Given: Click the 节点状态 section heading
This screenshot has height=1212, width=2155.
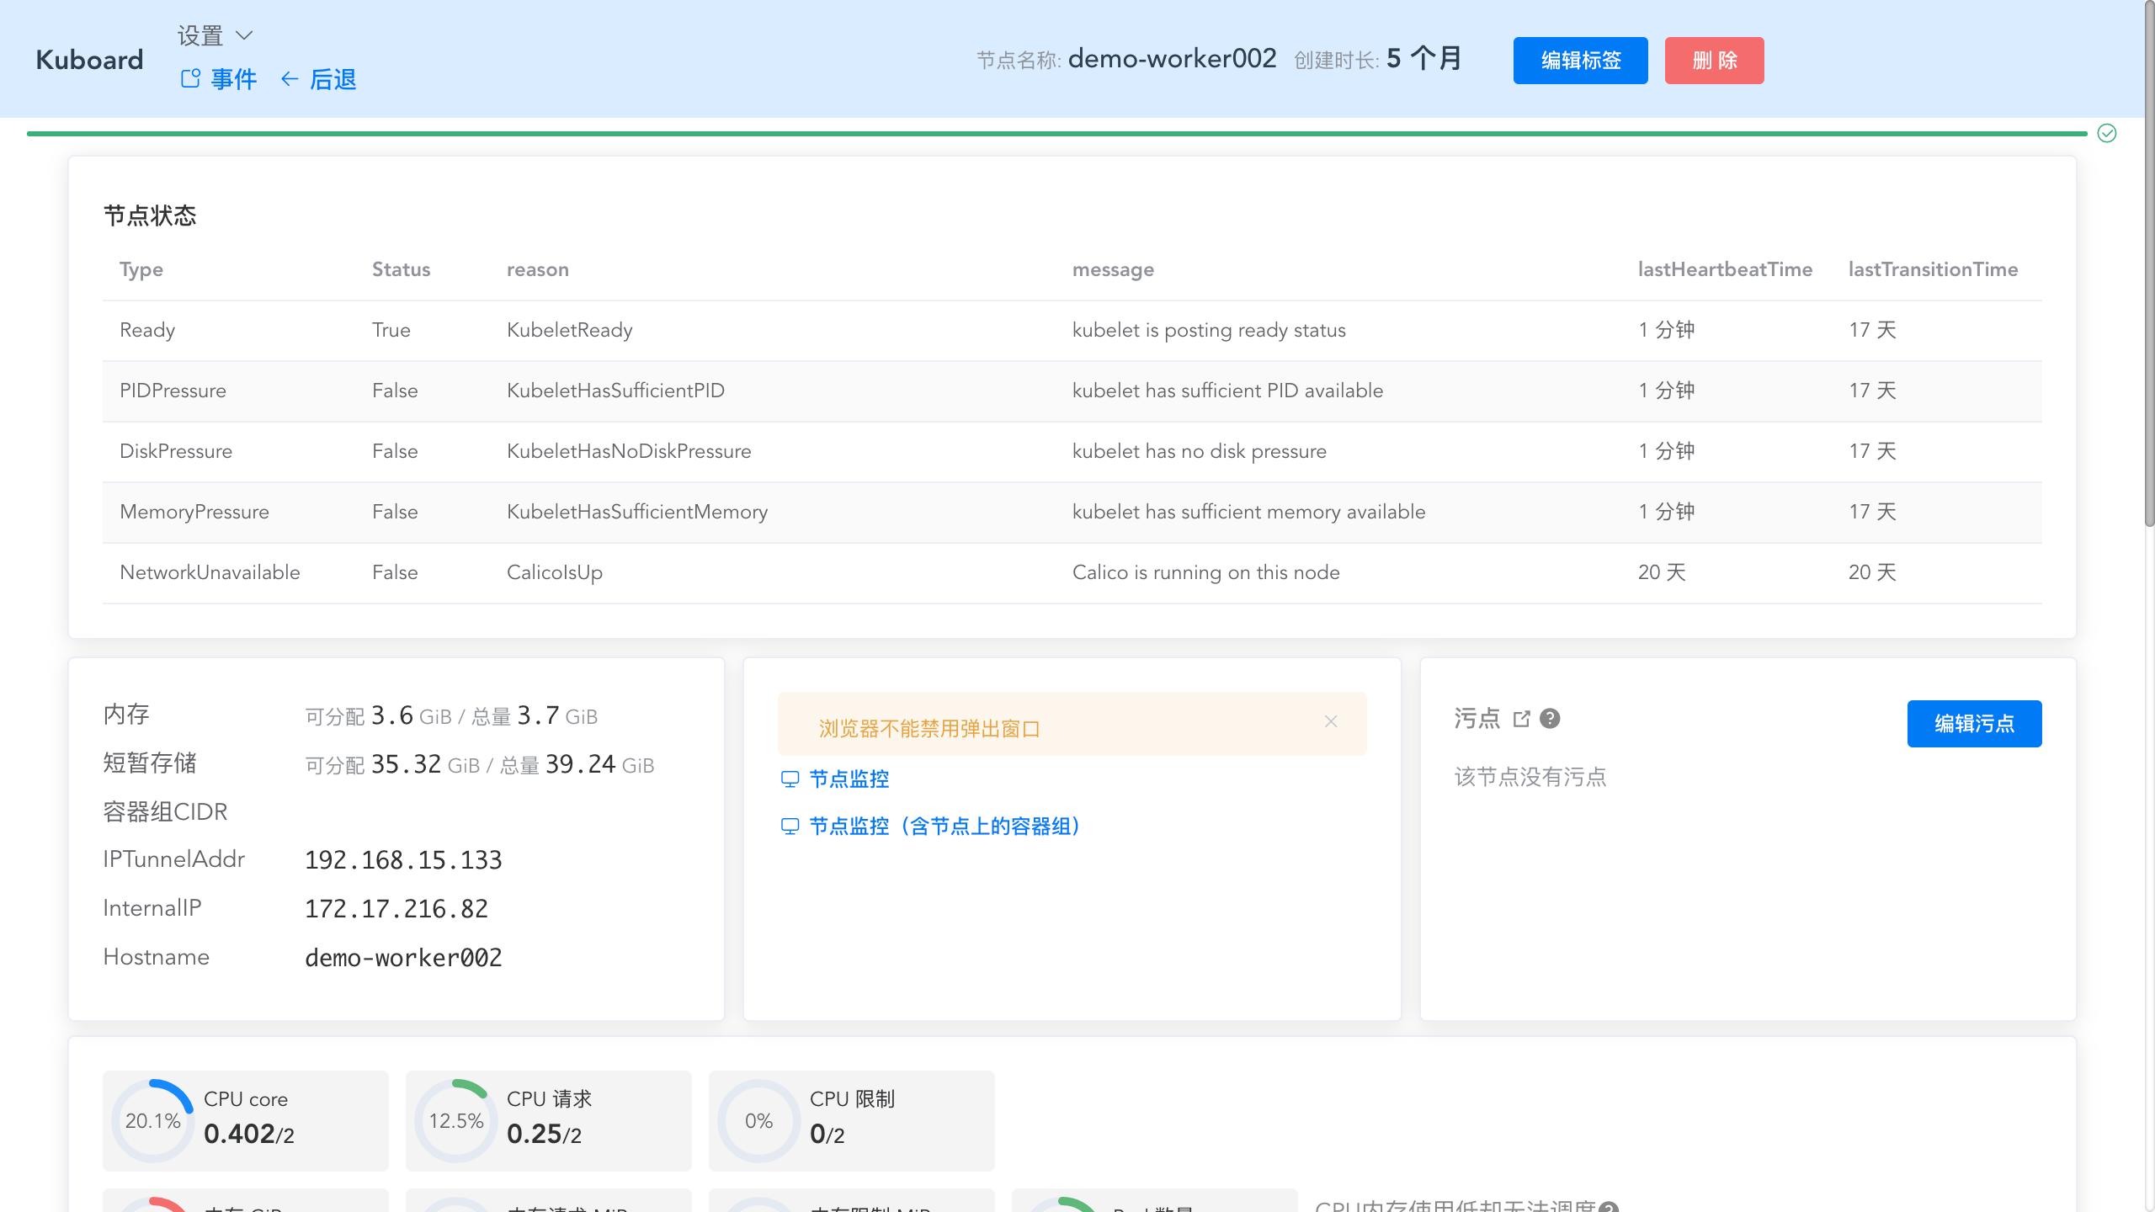Looking at the screenshot, I should pos(150,215).
